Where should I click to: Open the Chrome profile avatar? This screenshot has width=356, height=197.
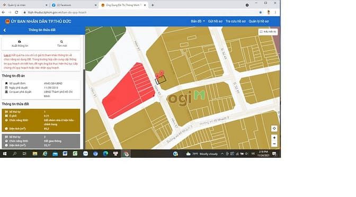point(269,12)
